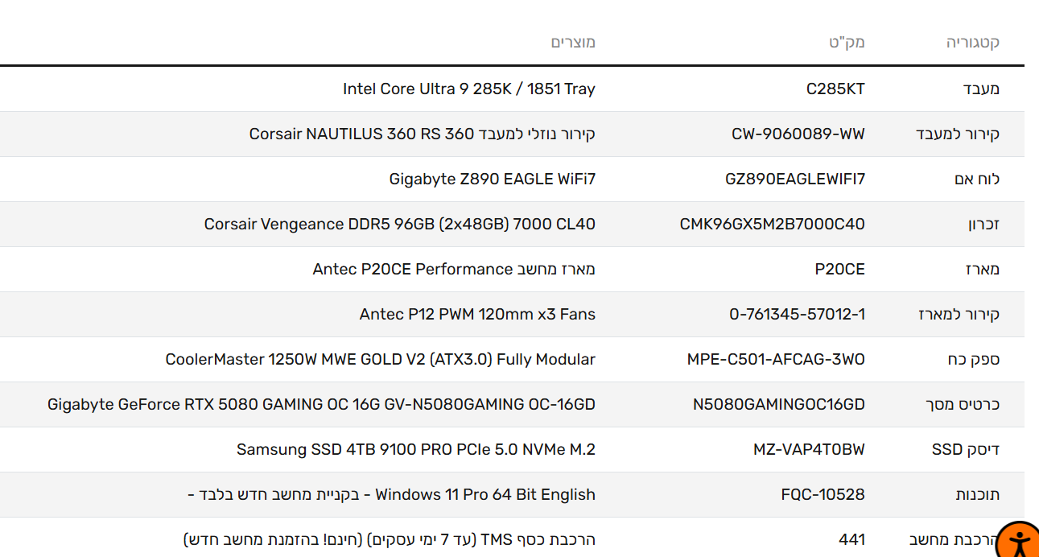
Task: Open Gigabyte GeForce RTX 5080 GAMING OC
Action: (321, 404)
